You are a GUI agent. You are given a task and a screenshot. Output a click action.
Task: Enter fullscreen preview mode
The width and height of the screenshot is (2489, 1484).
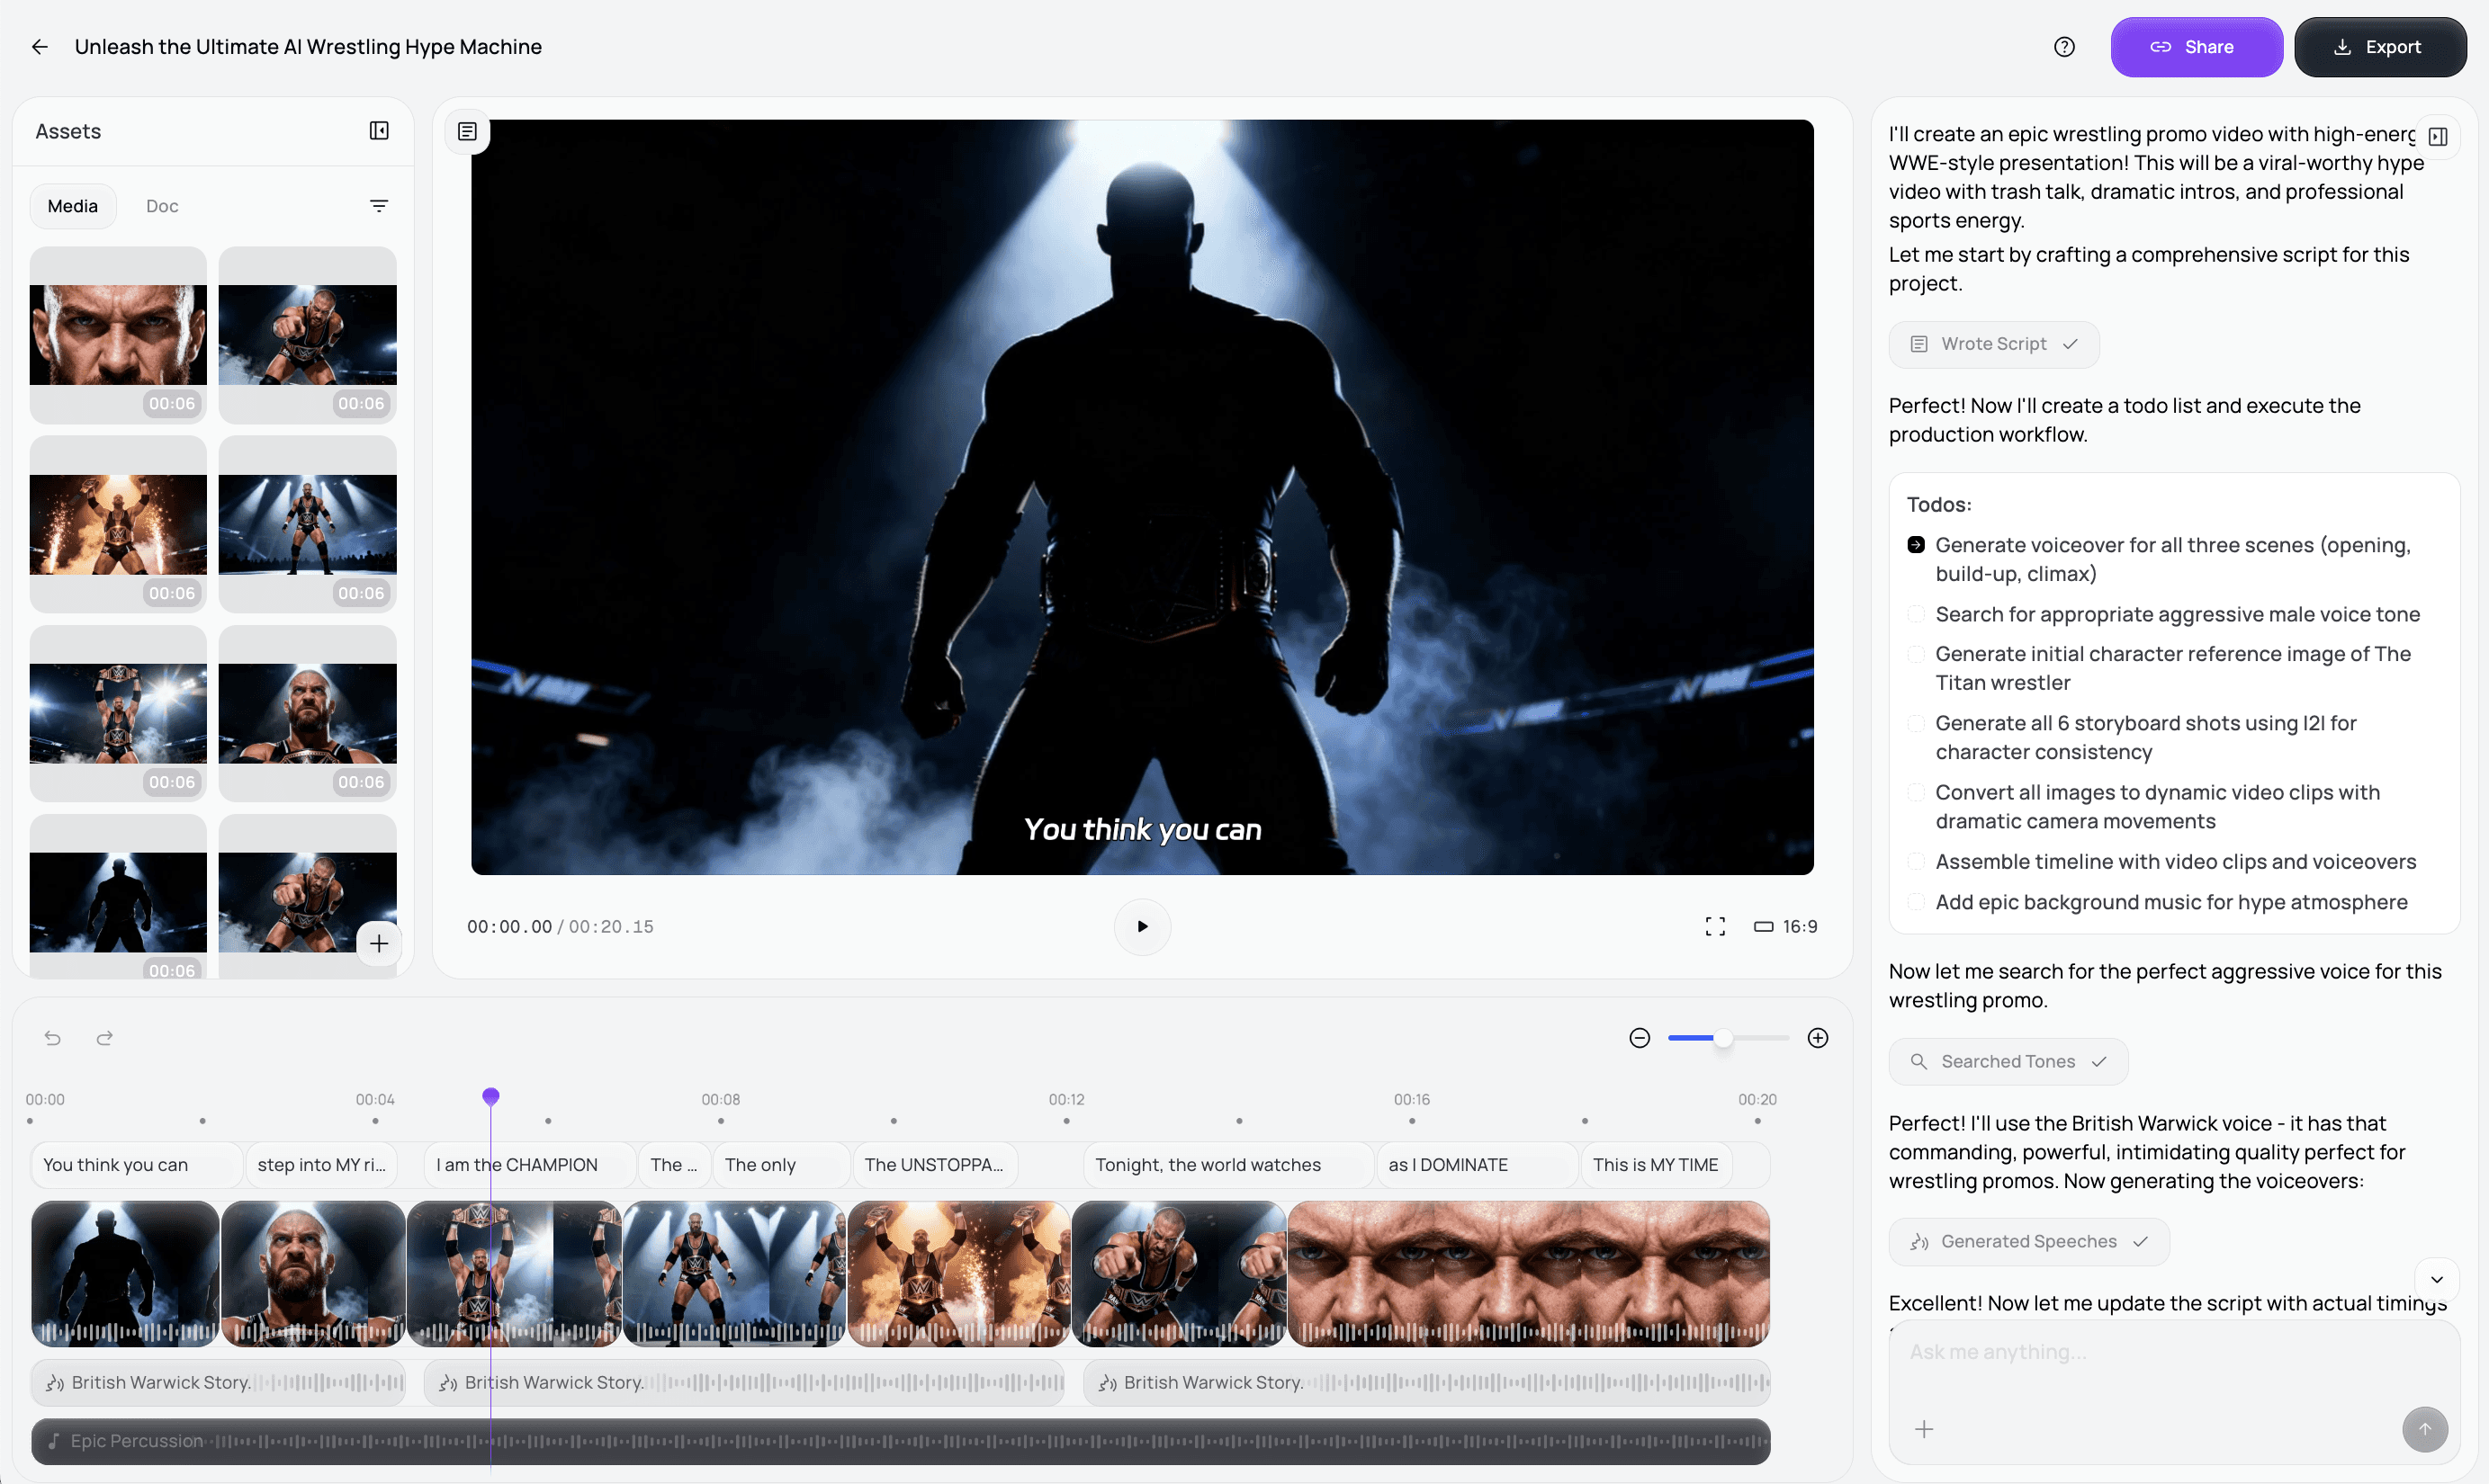pyautogui.click(x=1715, y=927)
